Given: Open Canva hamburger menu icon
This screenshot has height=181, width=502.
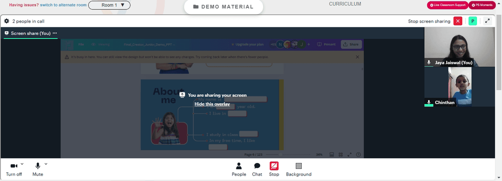Looking at the screenshot, I should click(x=68, y=44).
